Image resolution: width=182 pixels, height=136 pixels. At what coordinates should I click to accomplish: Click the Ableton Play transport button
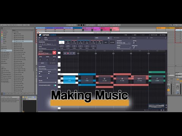coord(79,25)
